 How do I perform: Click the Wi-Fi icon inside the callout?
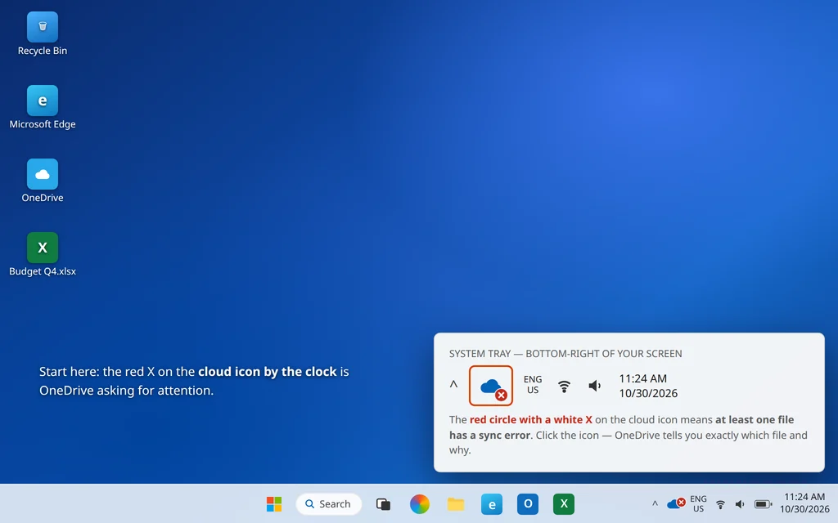(564, 386)
